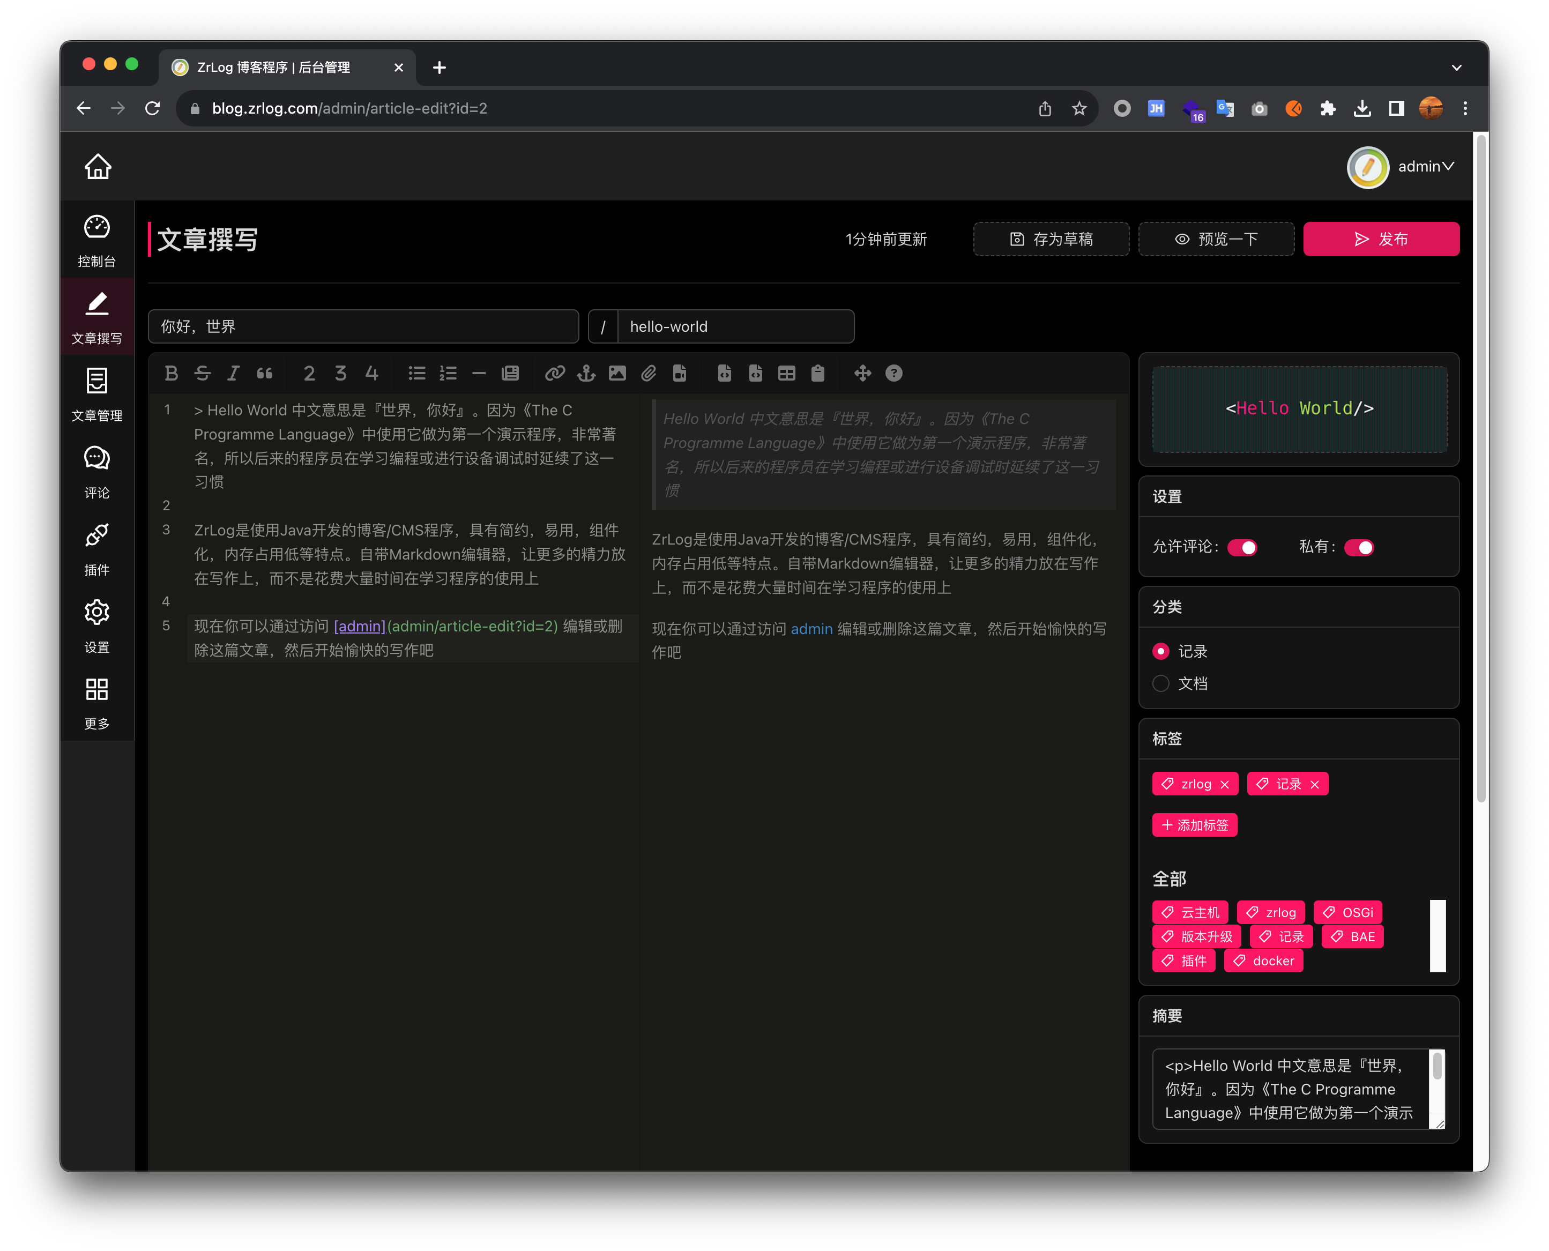The height and width of the screenshot is (1251, 1549).
Task: Insert an anchor via the anchor icon
Action: 586,373
